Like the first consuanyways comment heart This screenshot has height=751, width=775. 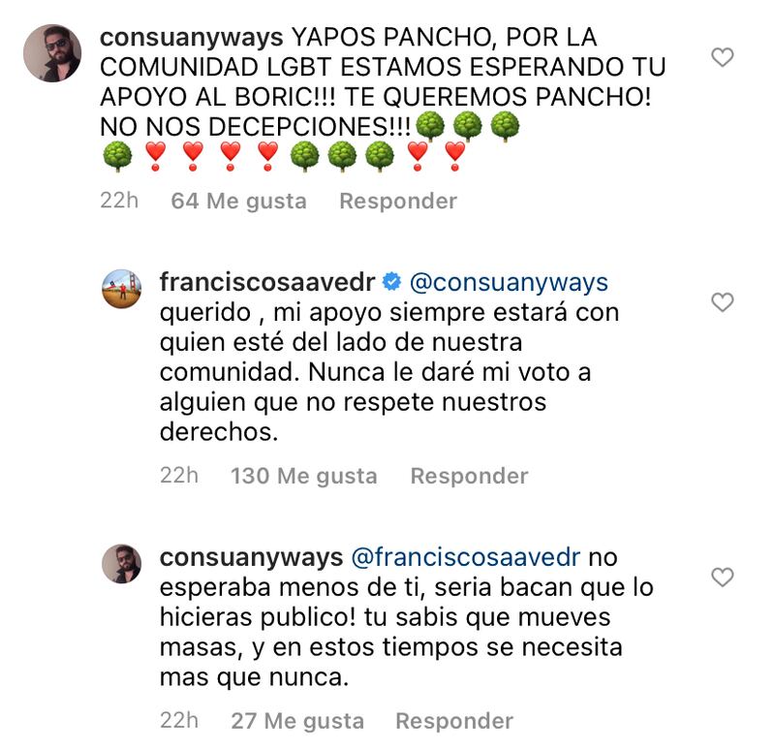(x=722, y=57)
